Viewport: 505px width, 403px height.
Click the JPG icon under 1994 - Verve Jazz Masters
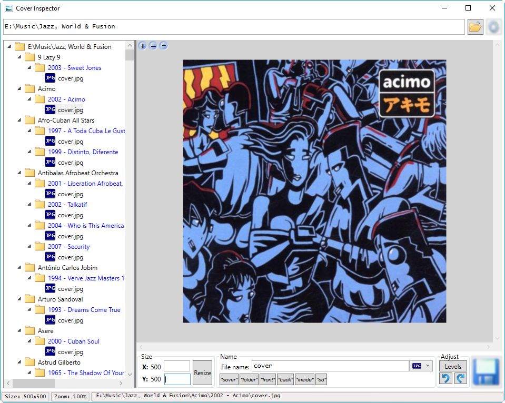pyautogui.click(x=50, y=288)
